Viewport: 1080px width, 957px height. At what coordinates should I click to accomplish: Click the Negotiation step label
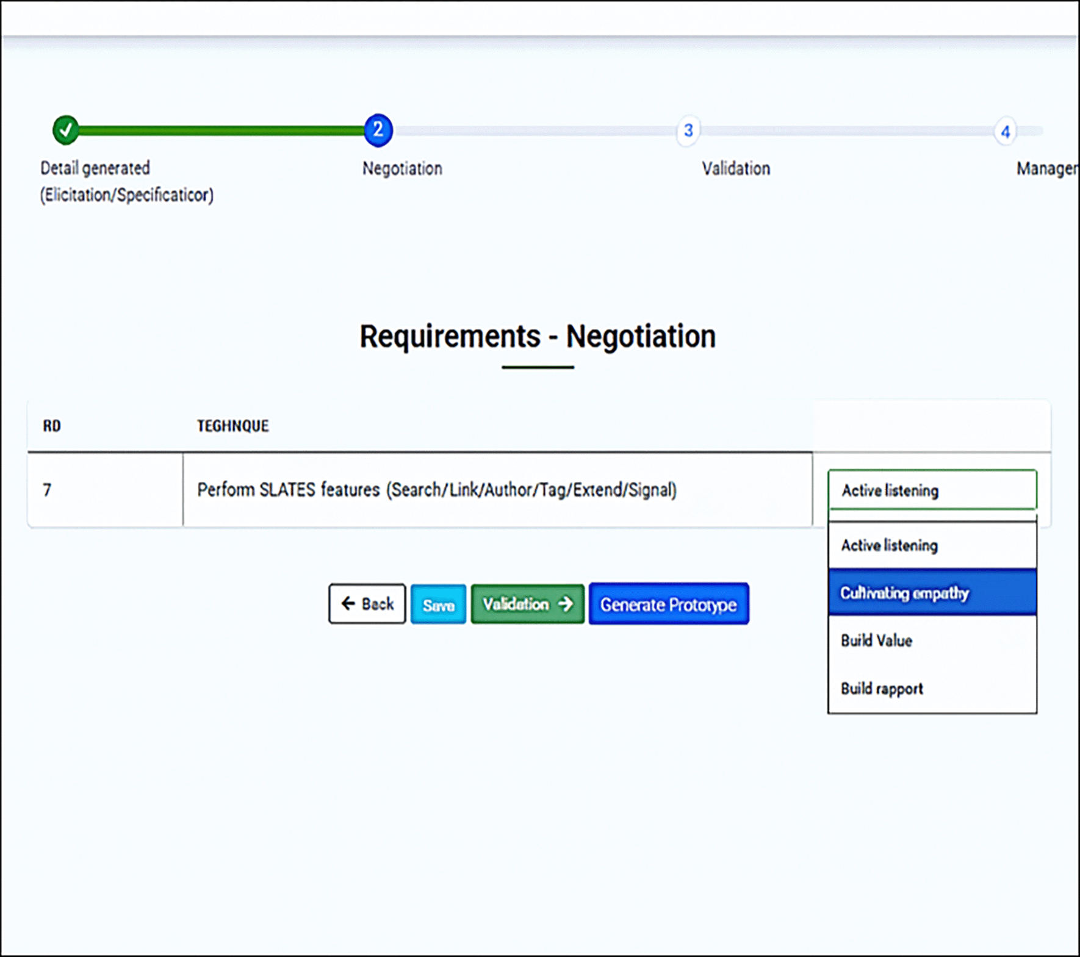pyautogui.click(x=402, y=168)
